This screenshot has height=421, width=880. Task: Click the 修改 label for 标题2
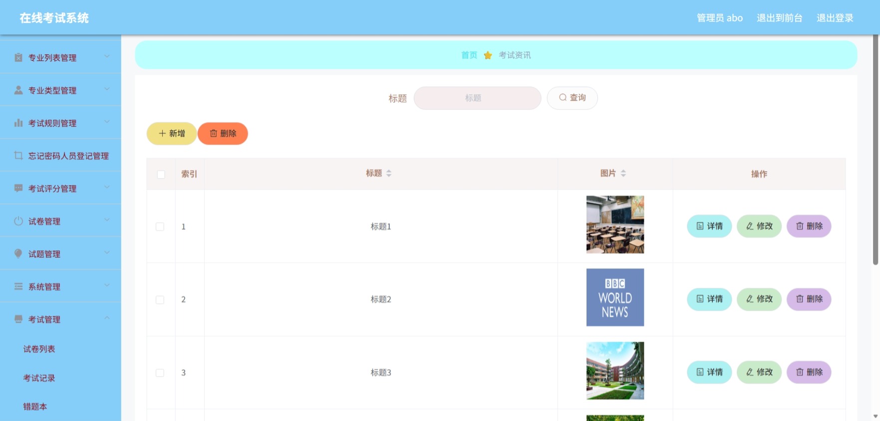click(x=765, y=299)
